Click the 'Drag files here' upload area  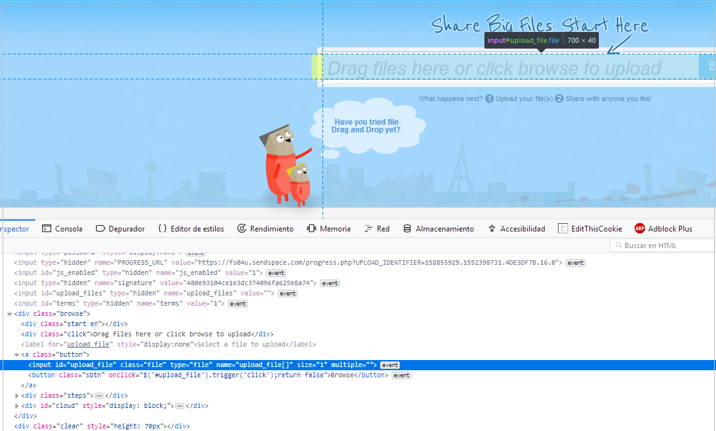point(493,68)
